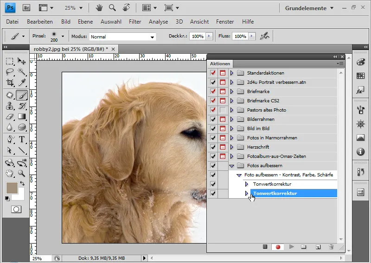
Task: Toggle checkmark for Briefmarke CS2
Action: pos(213,100)
